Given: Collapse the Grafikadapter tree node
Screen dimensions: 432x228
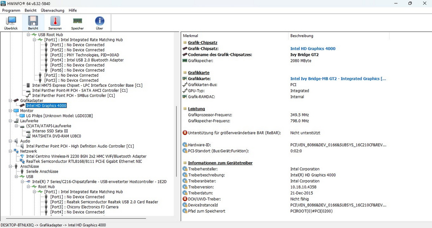Looking at the screenshot, I should coord(11,101).
